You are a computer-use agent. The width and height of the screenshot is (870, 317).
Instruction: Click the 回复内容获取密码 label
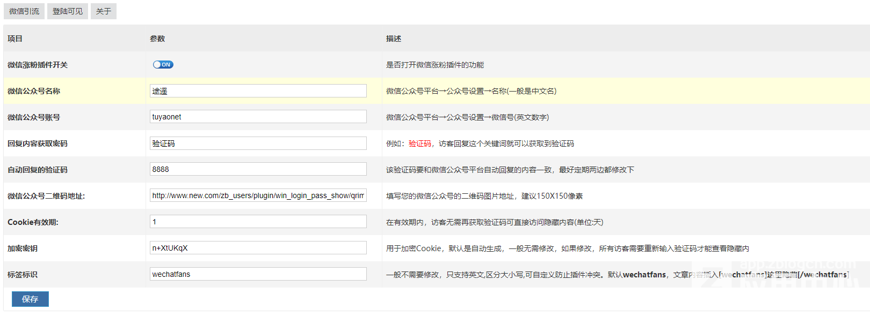[38, 144]
